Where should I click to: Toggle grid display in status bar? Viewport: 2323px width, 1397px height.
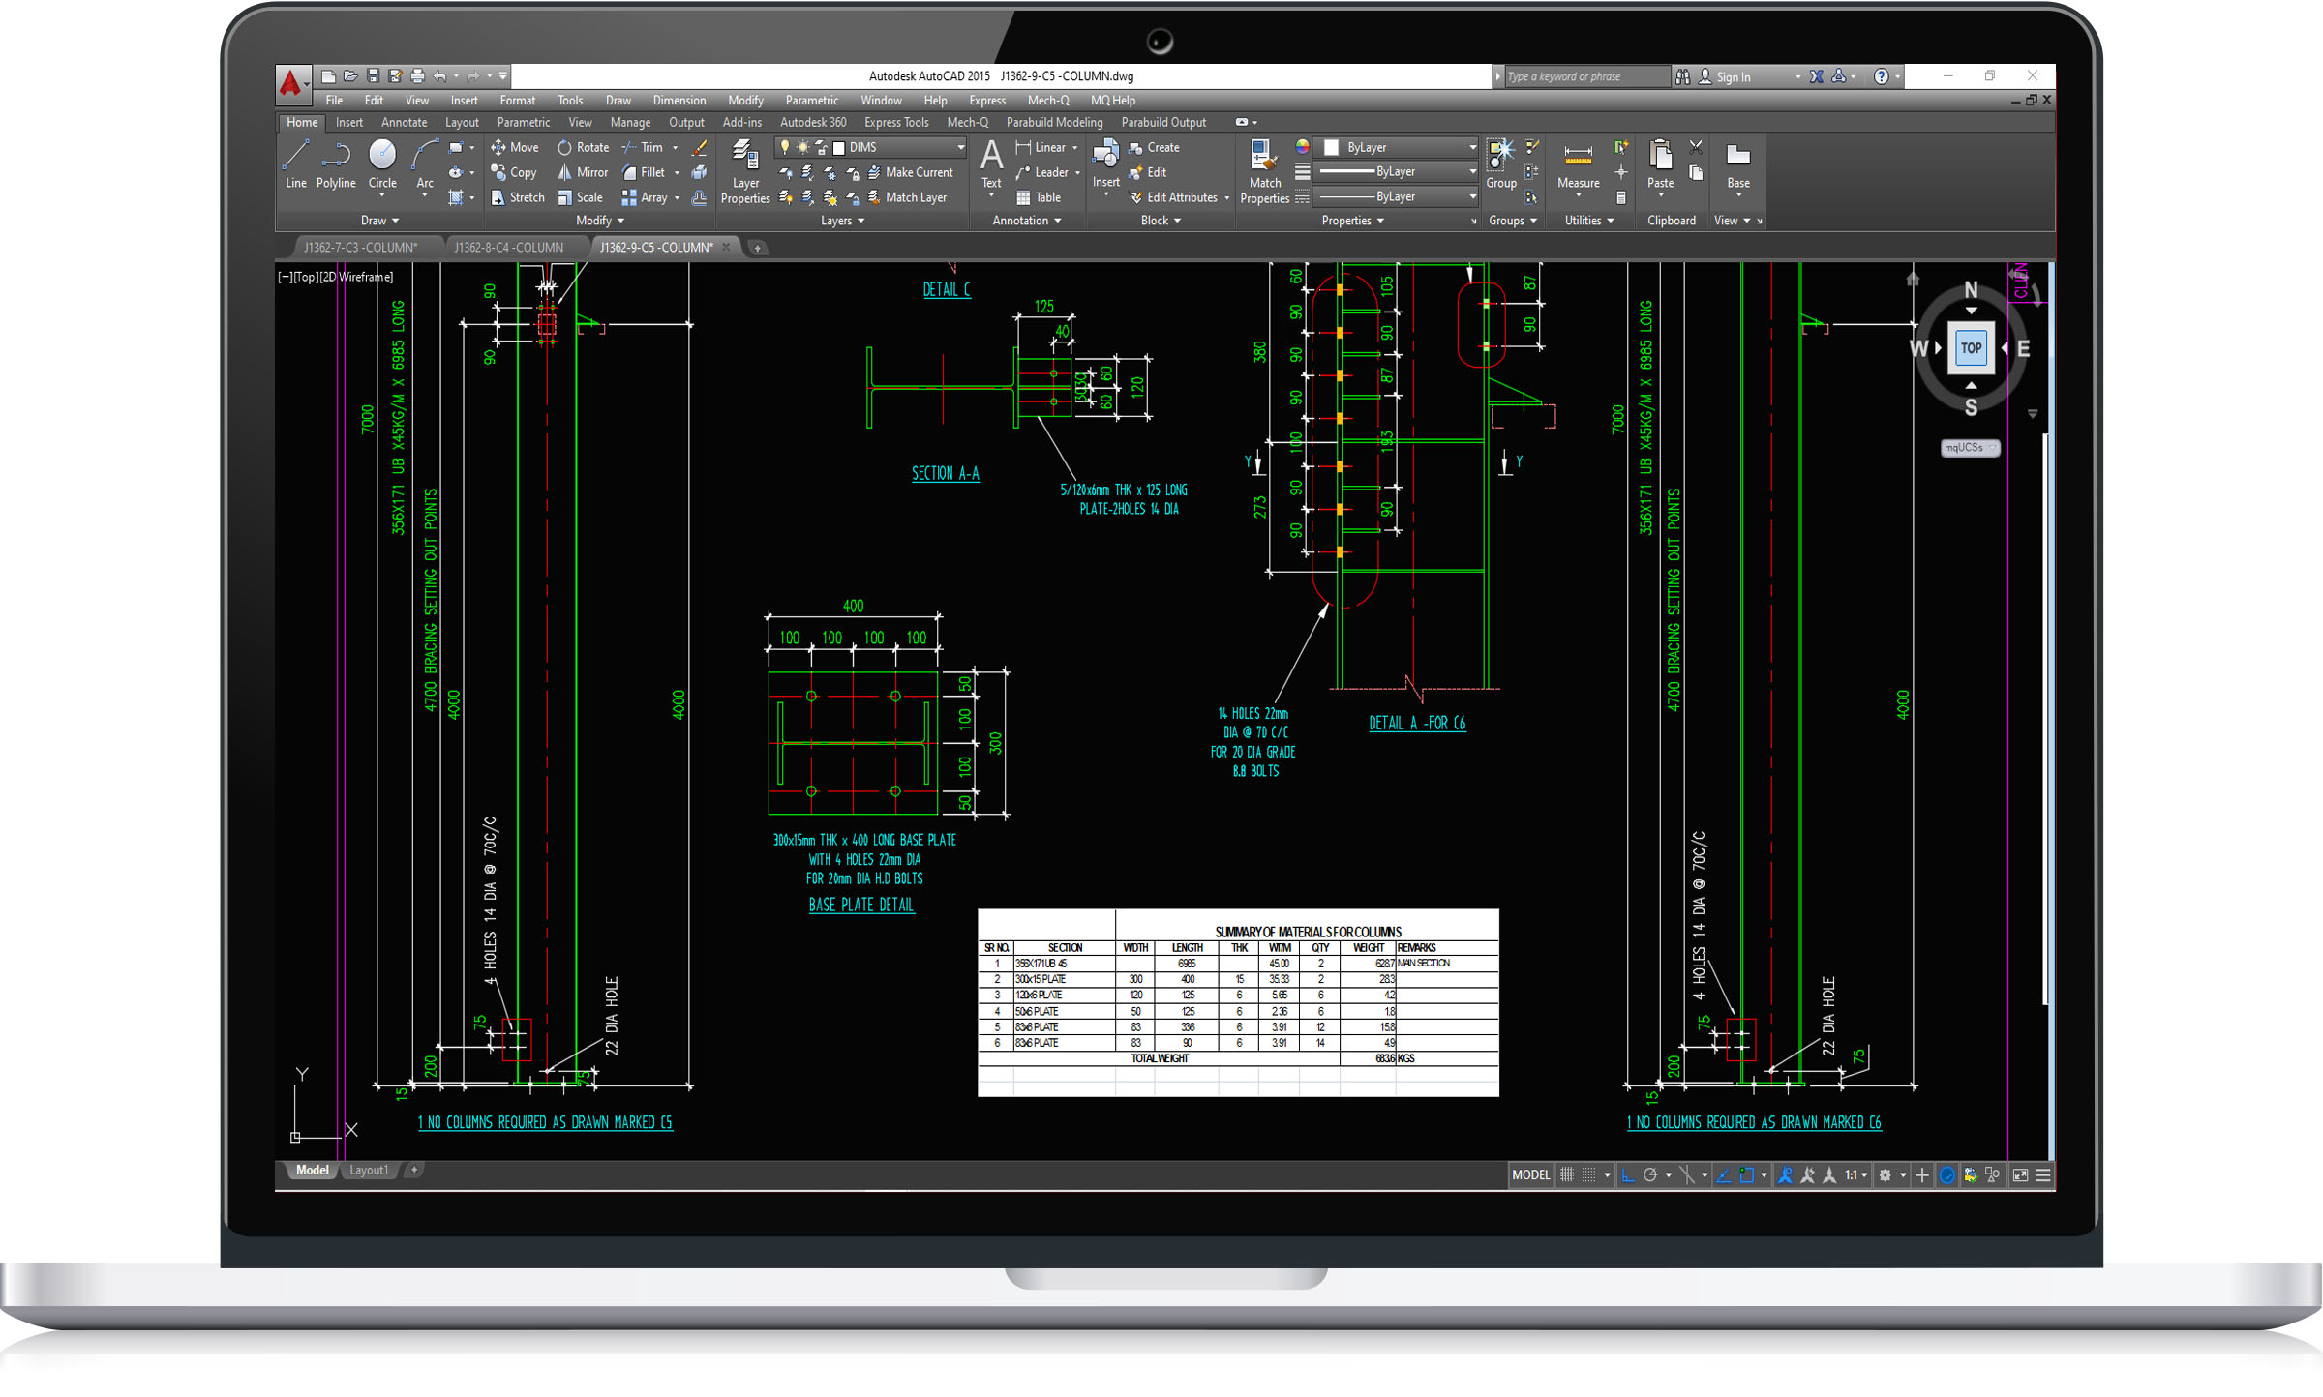pos(1567,1175)
